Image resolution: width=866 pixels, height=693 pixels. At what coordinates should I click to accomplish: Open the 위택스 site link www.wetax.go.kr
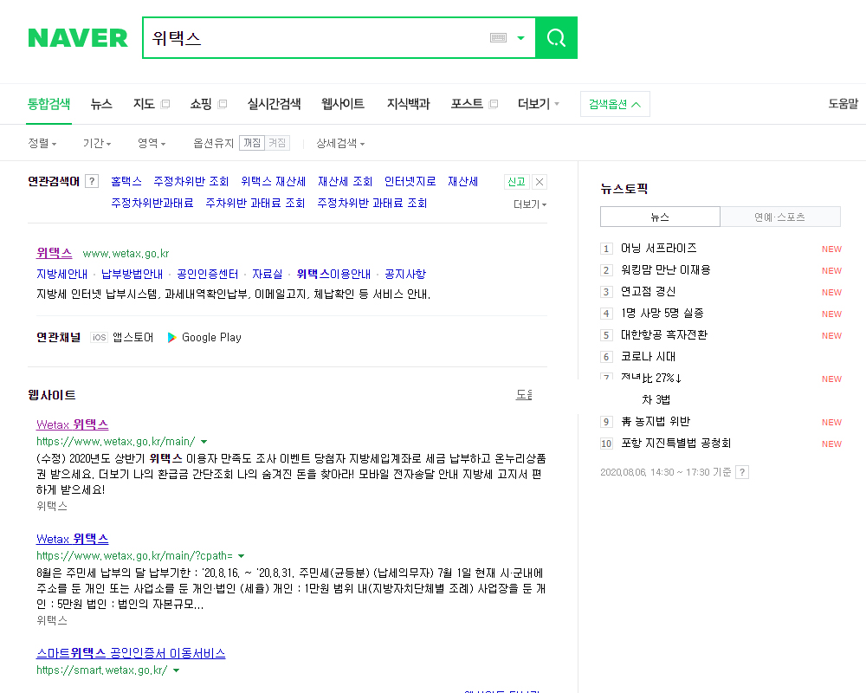(54, 253)
